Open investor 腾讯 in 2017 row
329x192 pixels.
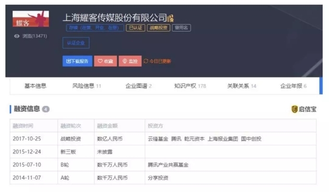coord(177,139)
